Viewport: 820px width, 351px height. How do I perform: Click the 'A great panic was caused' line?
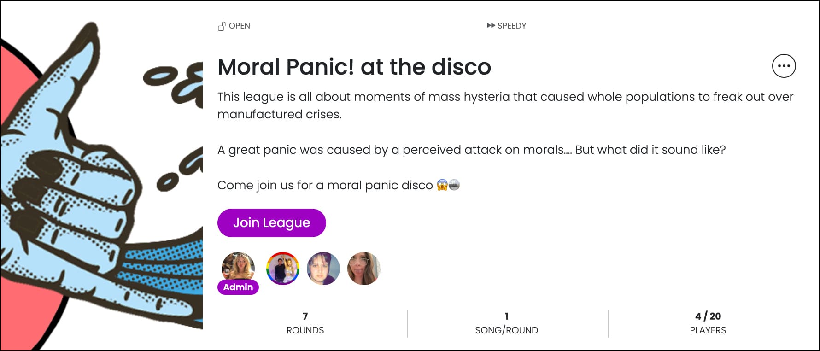coord(471,150)
